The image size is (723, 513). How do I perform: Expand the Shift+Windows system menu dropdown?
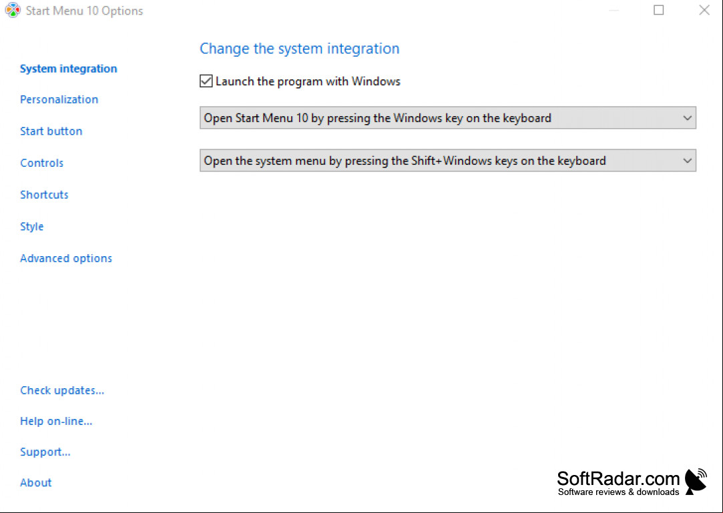(448, 160)
